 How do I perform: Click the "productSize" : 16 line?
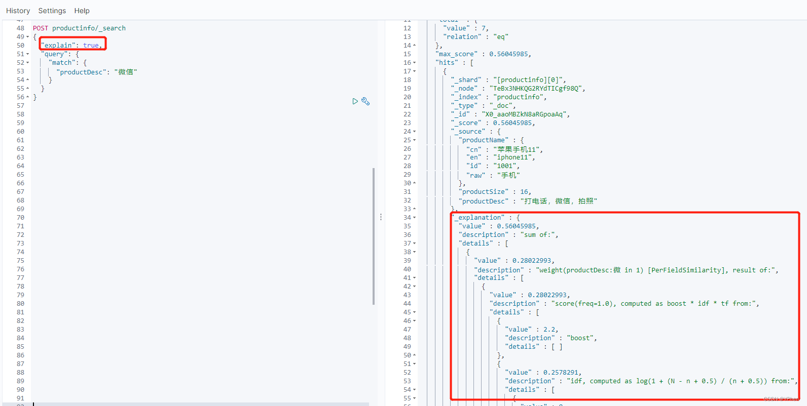(x=495, y=192)
